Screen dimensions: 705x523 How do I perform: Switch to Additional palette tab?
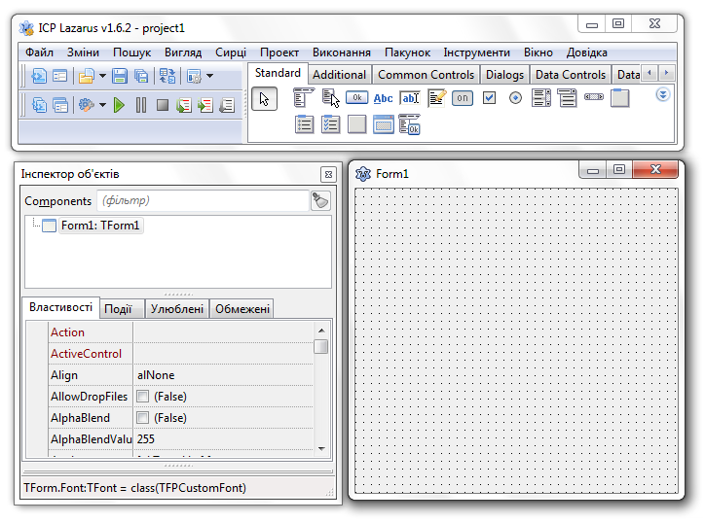tap(340, 75)
